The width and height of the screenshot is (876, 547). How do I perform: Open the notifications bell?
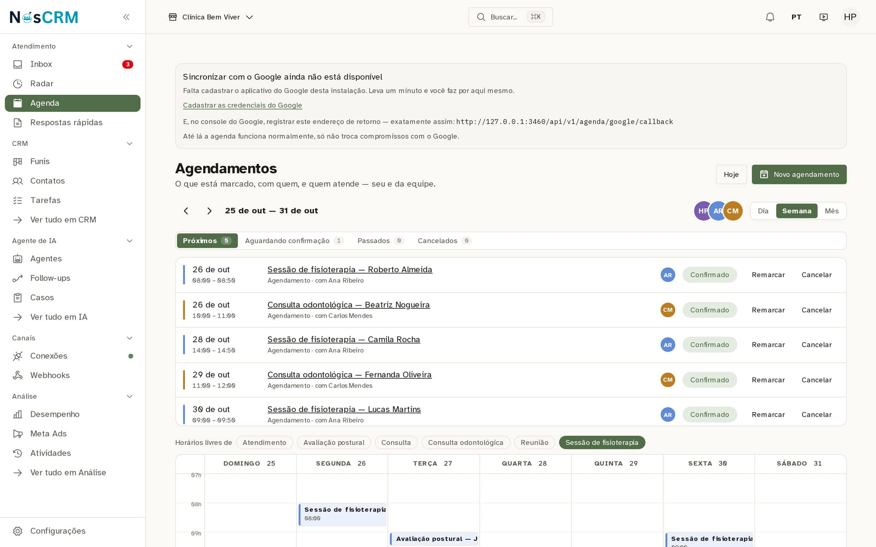pyautogui.click(x=770, y=17)
